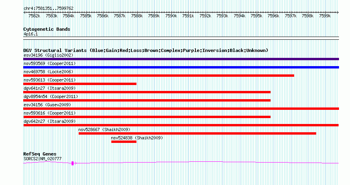Select the purple inversion bar under esv34196

click(x=181, y=59)
